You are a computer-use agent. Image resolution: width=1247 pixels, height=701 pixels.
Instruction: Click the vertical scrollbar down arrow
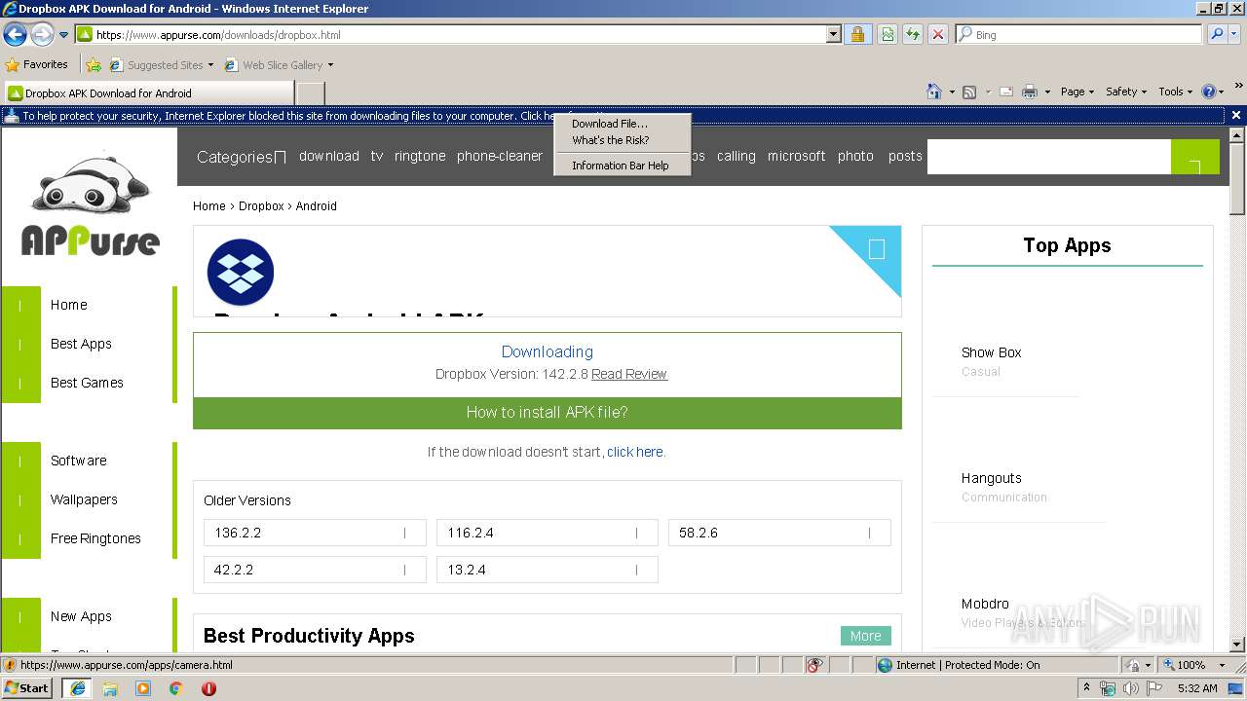click(x=1237, y=644)
